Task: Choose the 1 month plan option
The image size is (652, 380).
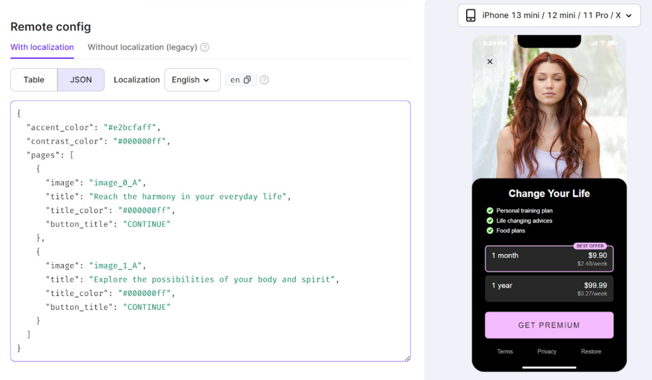Action: click(x=549, y=258)
